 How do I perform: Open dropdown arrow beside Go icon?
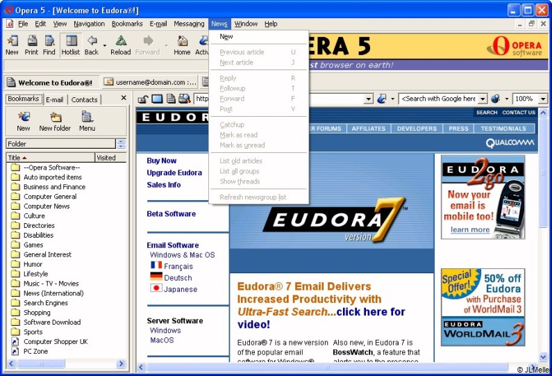click(392, 99)
